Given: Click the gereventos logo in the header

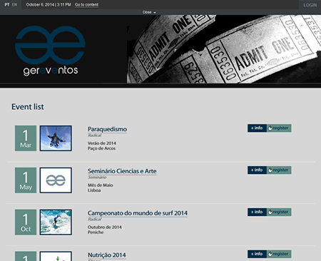Looking at the screenshot, I should pyautogui.click(x=50, y=51).
